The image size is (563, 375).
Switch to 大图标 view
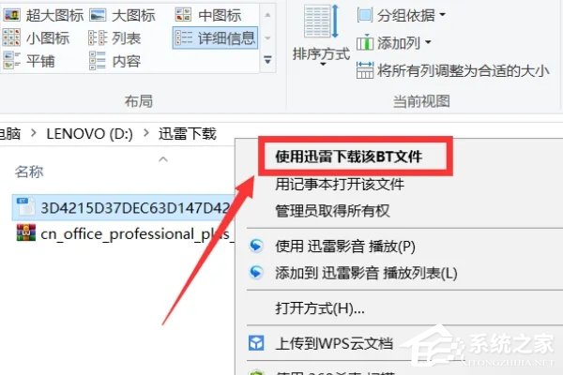pyautogui.click(x=122, y=15)
